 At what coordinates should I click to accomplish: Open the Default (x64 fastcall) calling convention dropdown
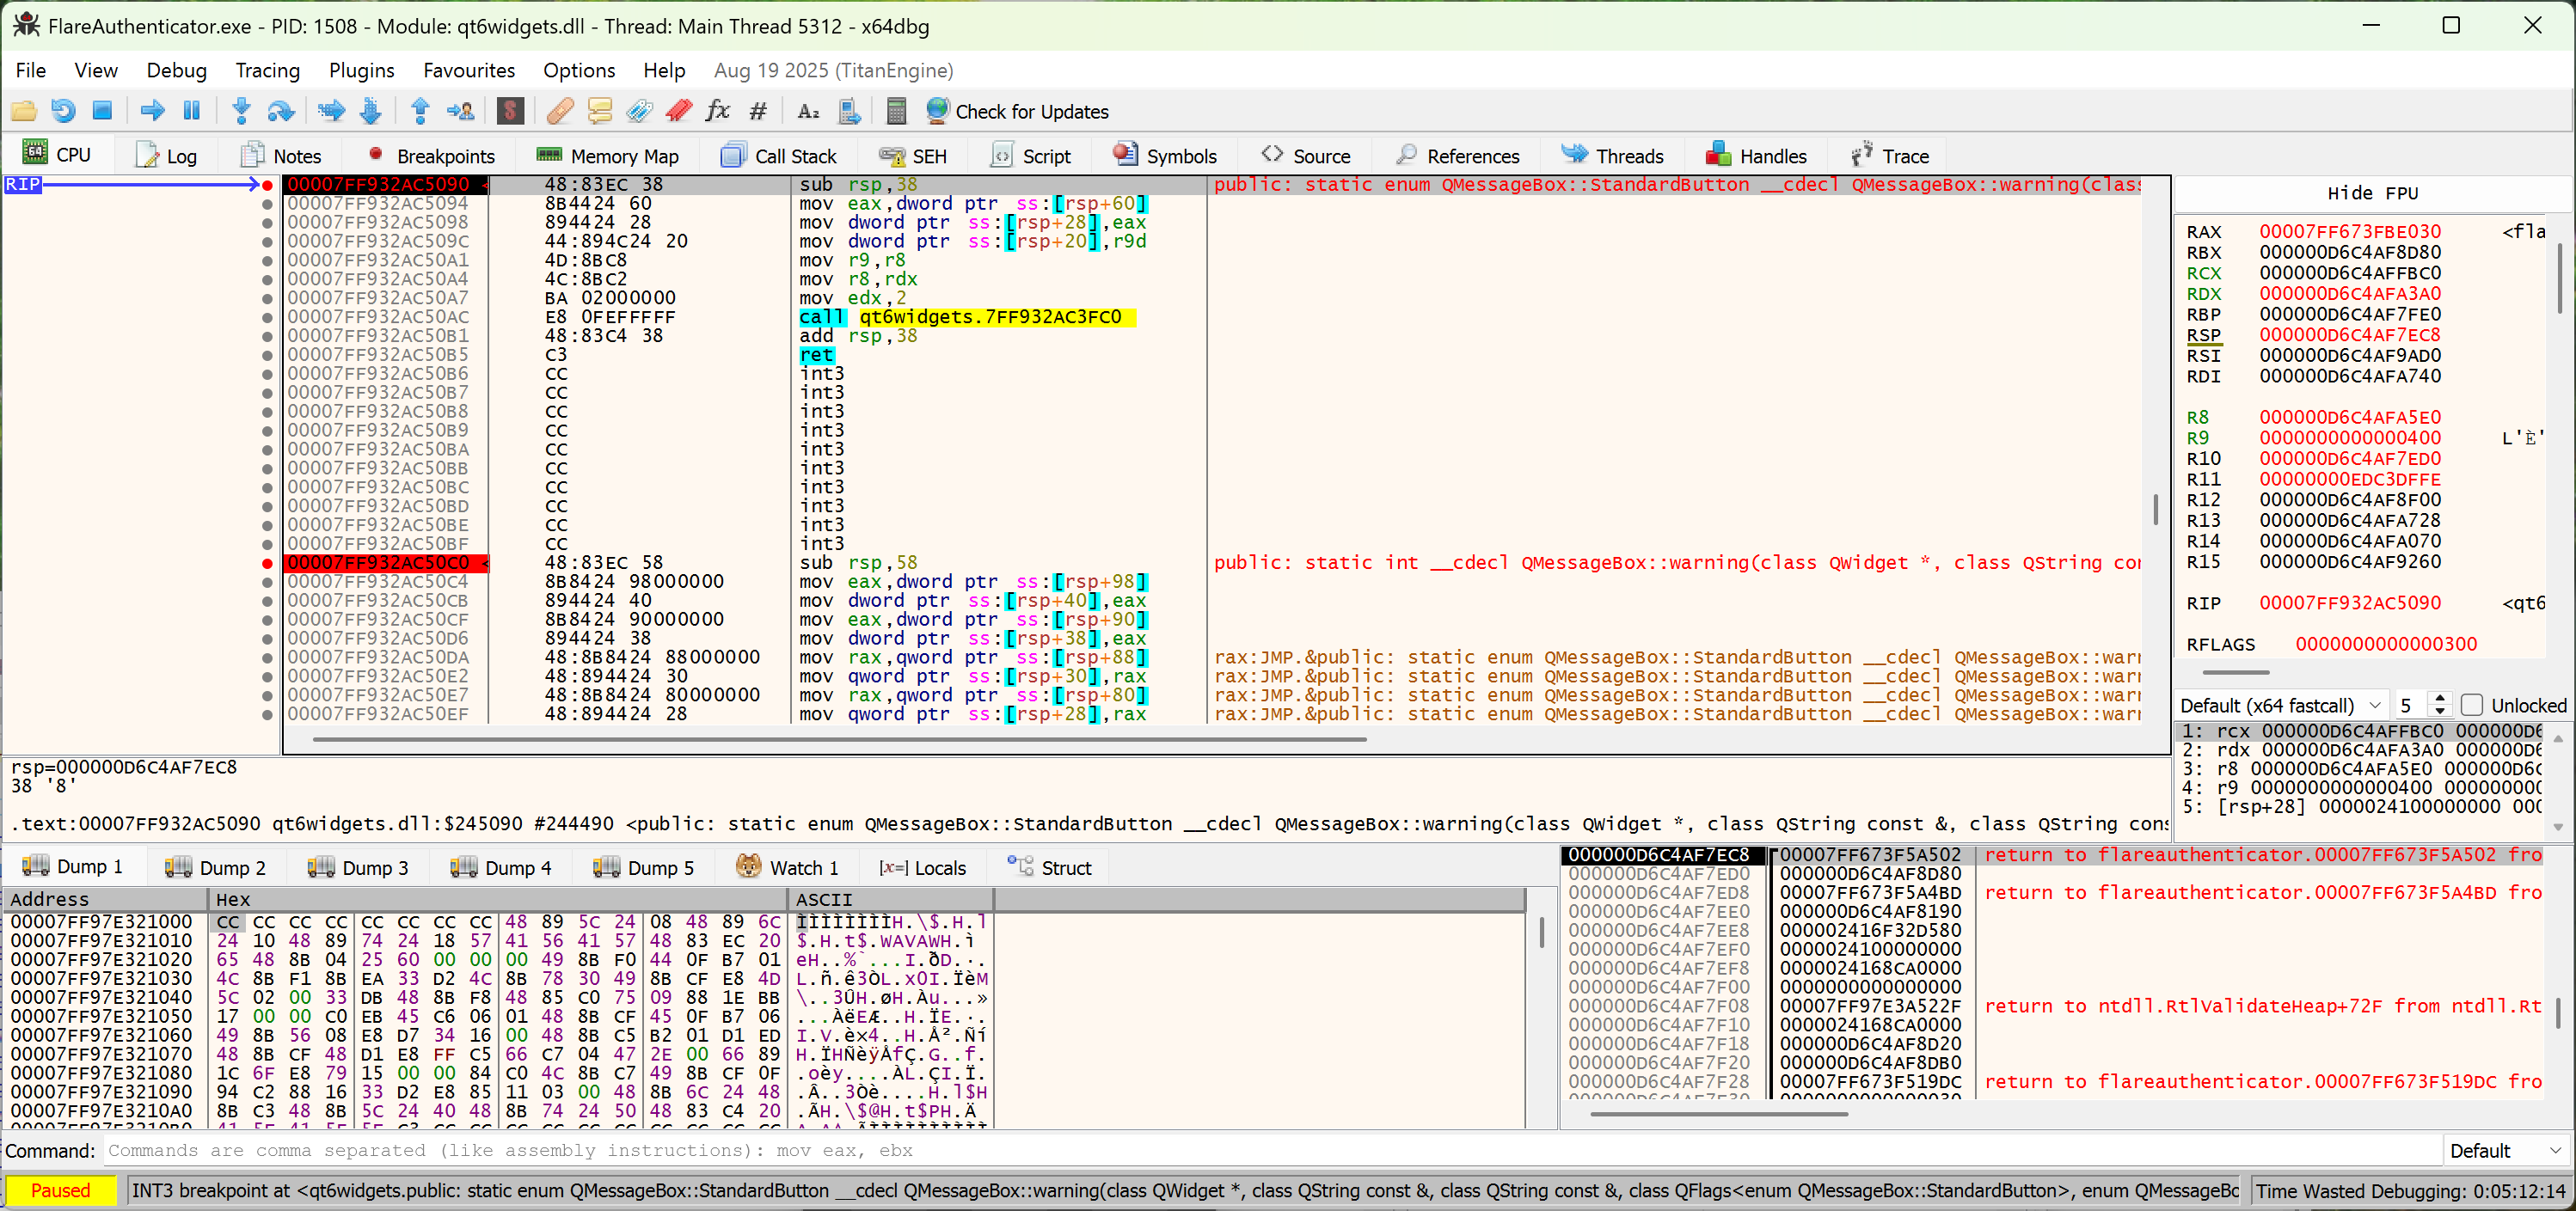[x=2281, y=704]
